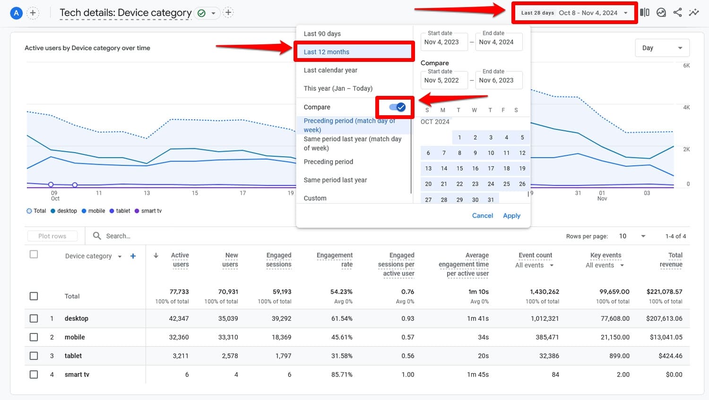Click the plus icon beside the report title
Viewport: 709px width, 400px height.
click(228, 13)
